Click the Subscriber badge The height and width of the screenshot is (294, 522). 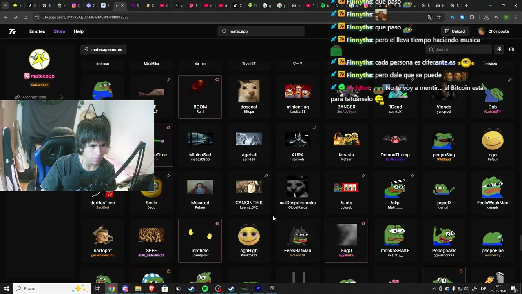tap(39, 85)
